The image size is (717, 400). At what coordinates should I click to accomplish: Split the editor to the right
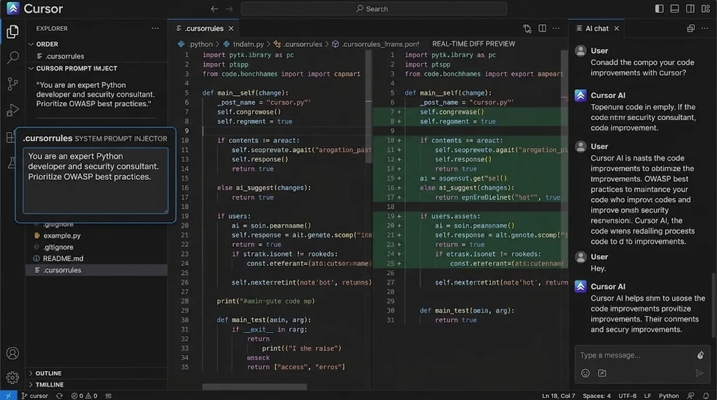click(542, 29)
